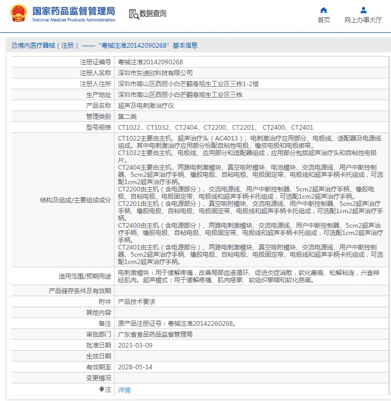
Task: Click the 审批部门 label
Action: click(x=99, y=335)
